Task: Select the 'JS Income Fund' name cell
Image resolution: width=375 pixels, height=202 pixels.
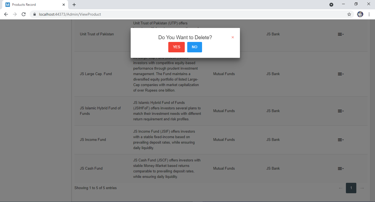Action: [93, 140]
